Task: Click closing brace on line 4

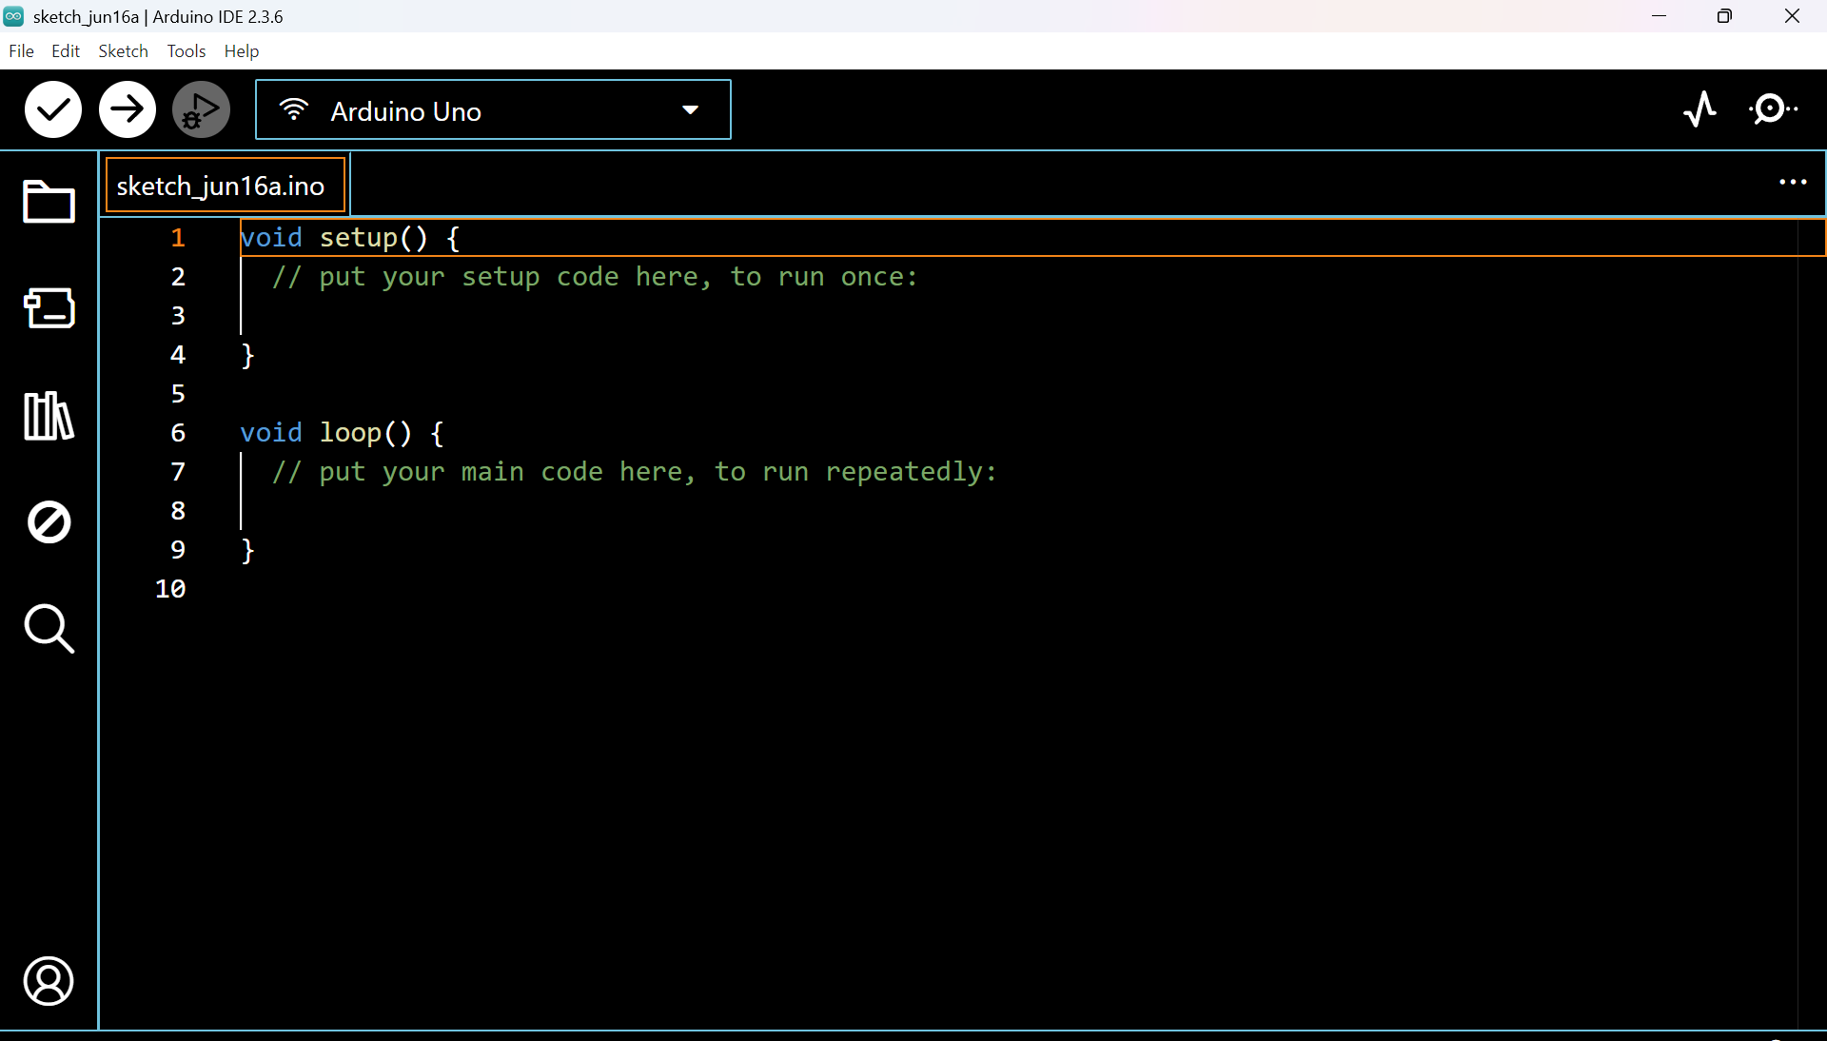Action: click(x=248, y=355)
